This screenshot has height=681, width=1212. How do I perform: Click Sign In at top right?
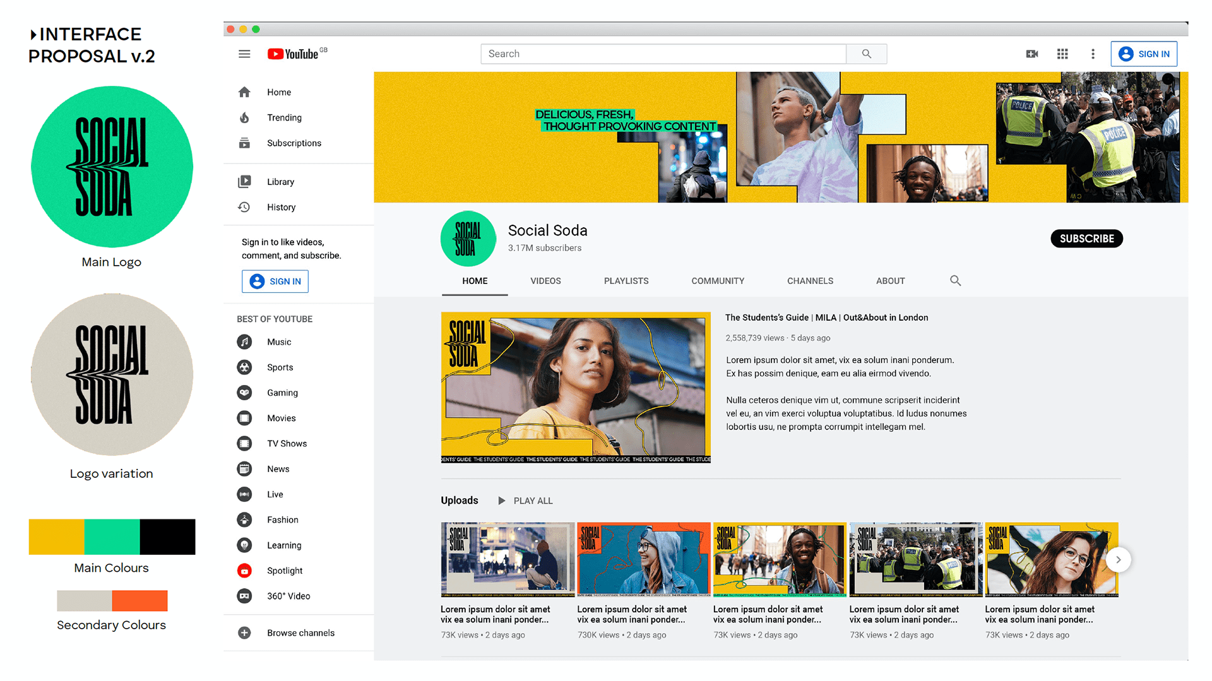click(1144, 54)
